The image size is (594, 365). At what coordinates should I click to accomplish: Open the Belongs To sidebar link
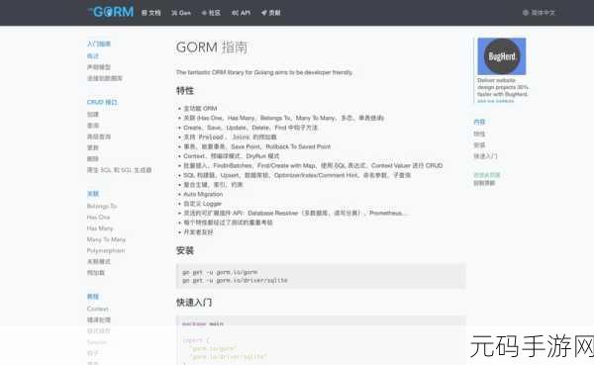[x=102, y=207]
